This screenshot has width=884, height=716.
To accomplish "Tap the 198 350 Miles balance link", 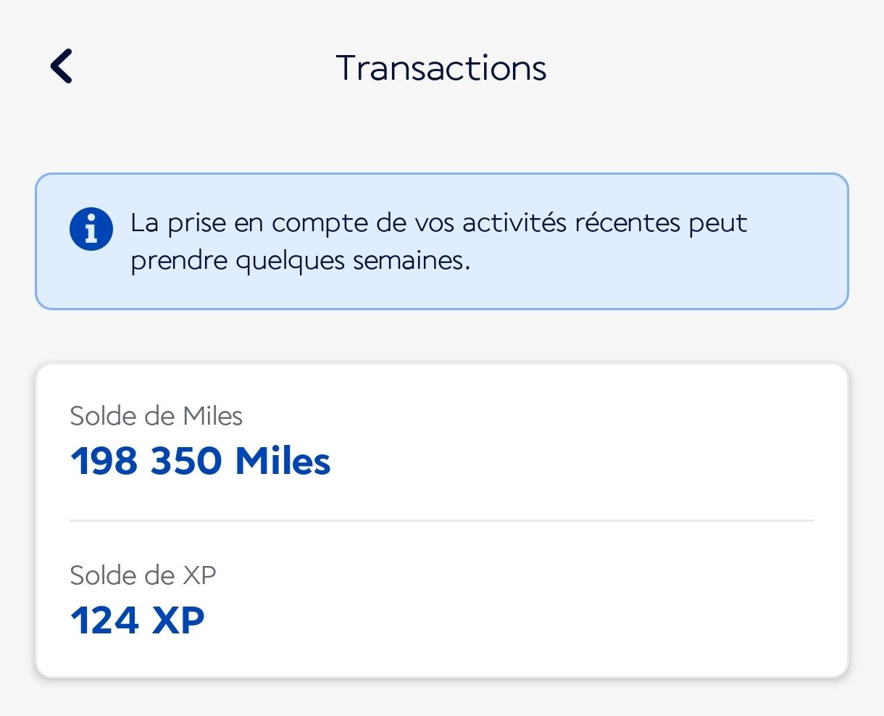I will [200, 461].
